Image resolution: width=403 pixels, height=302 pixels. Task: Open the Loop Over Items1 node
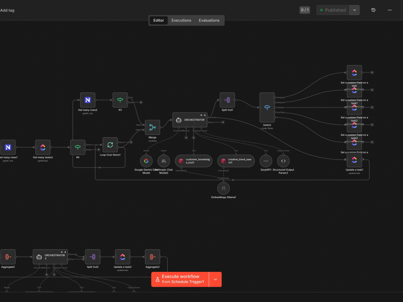[110, 145]
